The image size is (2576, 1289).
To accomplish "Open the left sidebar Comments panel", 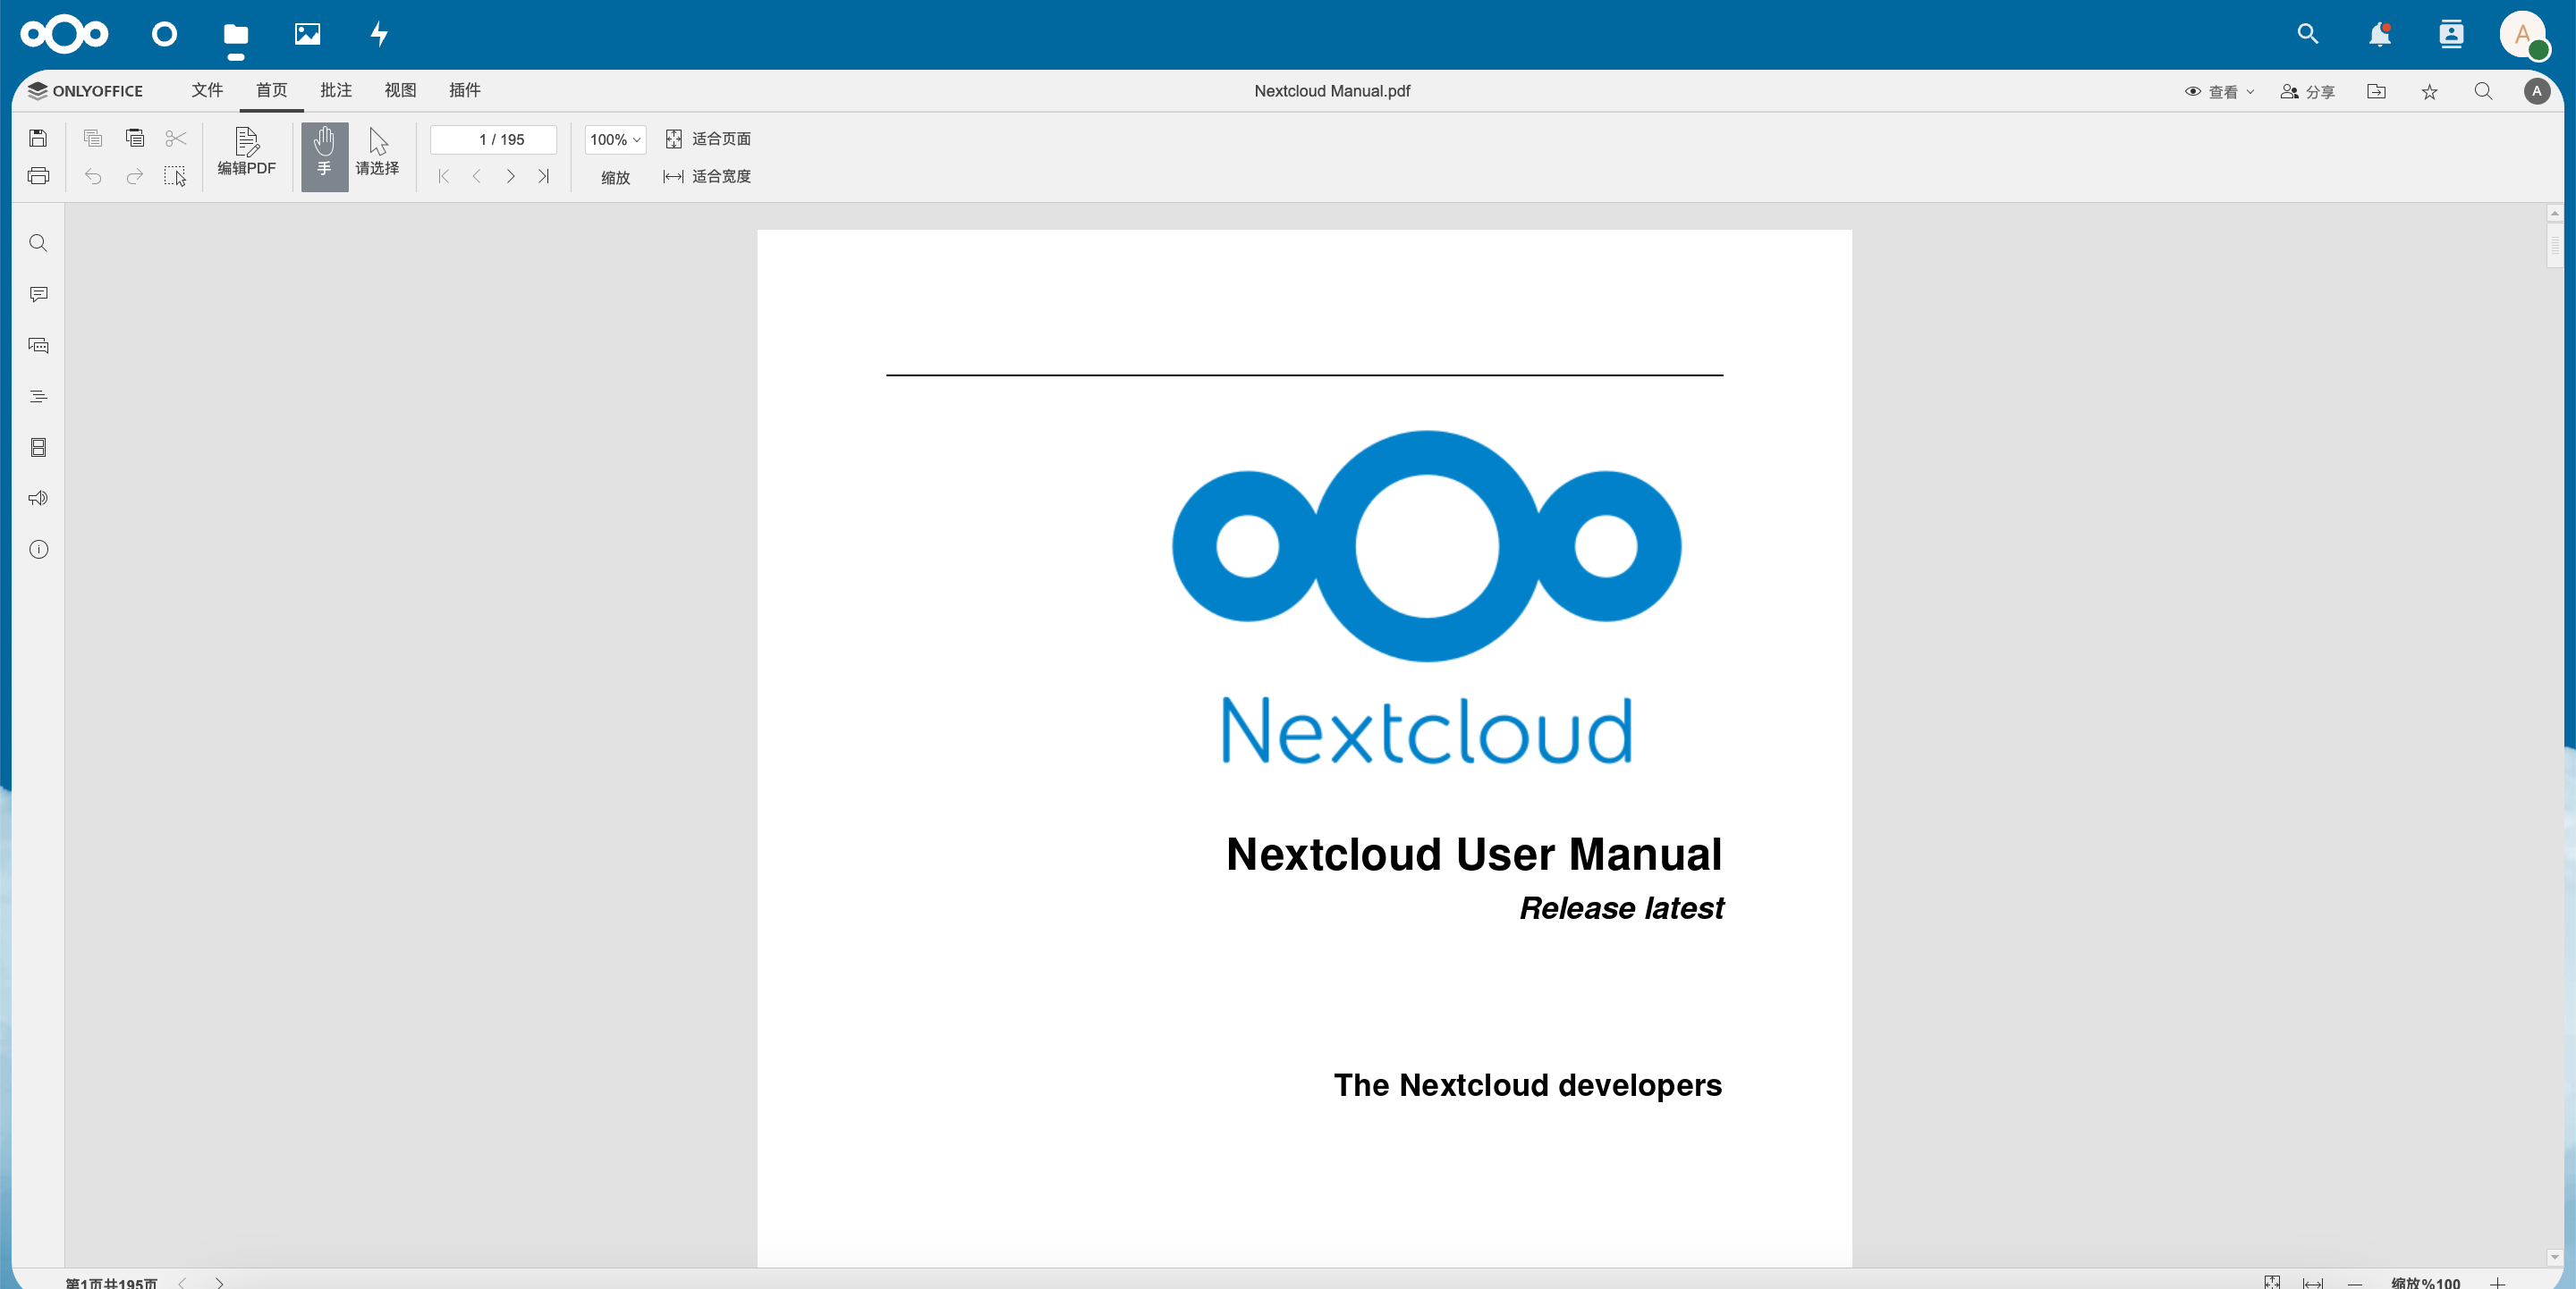I will tap(38, 294).
